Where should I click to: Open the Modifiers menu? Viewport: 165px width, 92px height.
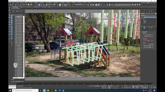(36, 3)
